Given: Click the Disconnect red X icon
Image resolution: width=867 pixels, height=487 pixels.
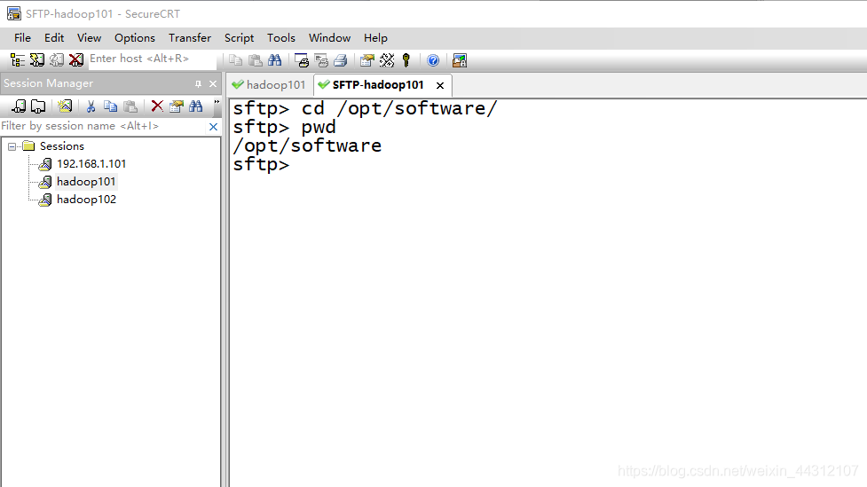Looking at the screenshot, I should [x=76, y=60].
